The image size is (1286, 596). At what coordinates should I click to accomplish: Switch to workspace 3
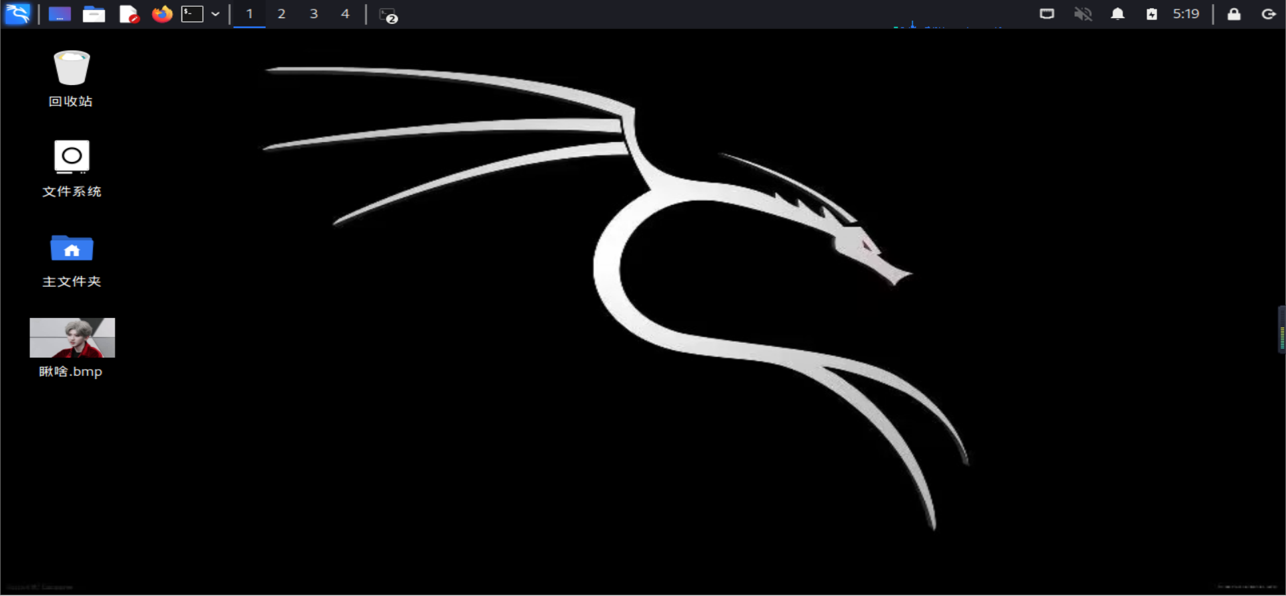pos(313,14)
